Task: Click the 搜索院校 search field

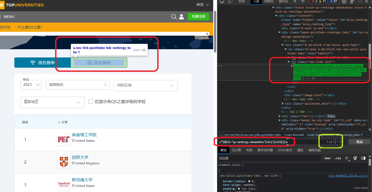Action: click(x=78, y=85)
